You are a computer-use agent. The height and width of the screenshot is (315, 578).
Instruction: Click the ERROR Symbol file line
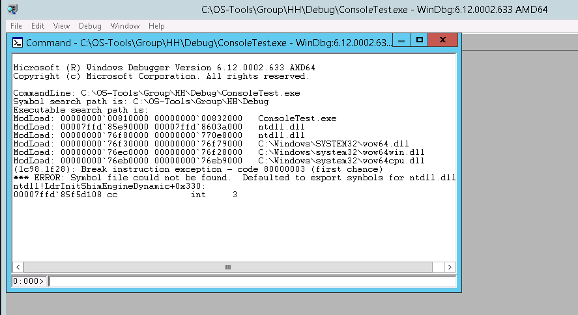click(x=235, y=178)
